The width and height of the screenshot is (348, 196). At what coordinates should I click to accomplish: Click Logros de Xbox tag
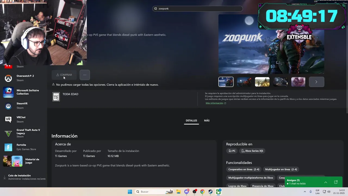[x=237, y=186]
